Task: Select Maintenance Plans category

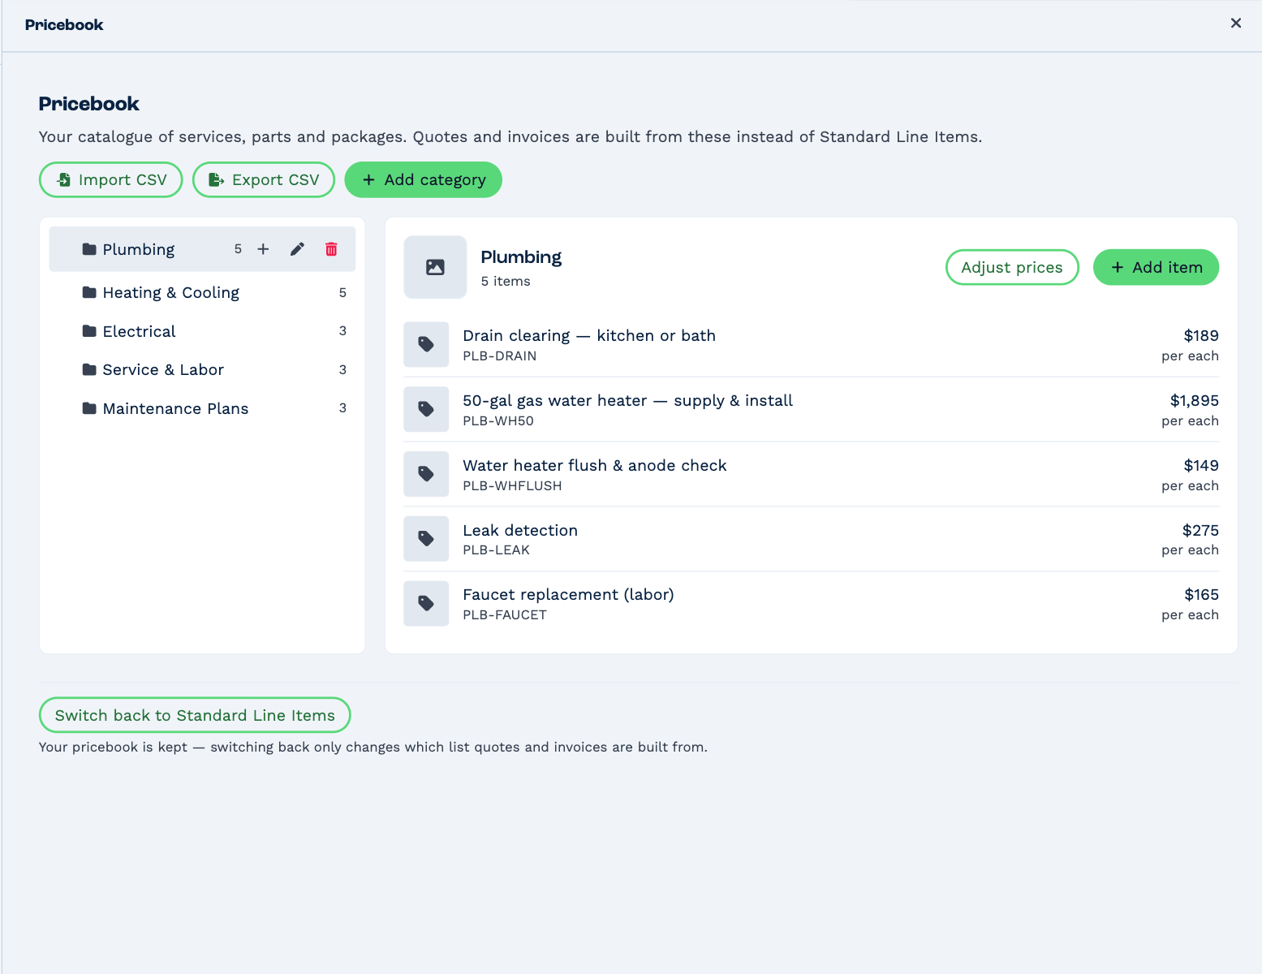Action: (x=202, y=408)
